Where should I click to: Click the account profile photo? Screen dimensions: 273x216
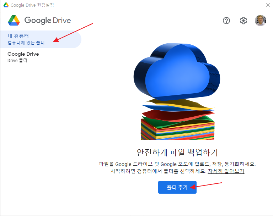click(x=261, y=21)
